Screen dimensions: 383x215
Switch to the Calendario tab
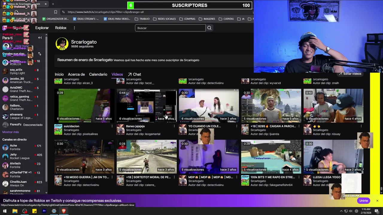(98, 74)
